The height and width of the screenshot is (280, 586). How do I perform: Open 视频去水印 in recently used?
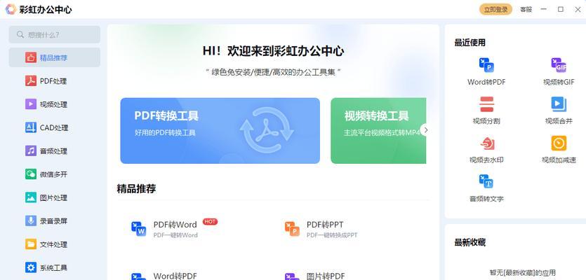(486, 150)
